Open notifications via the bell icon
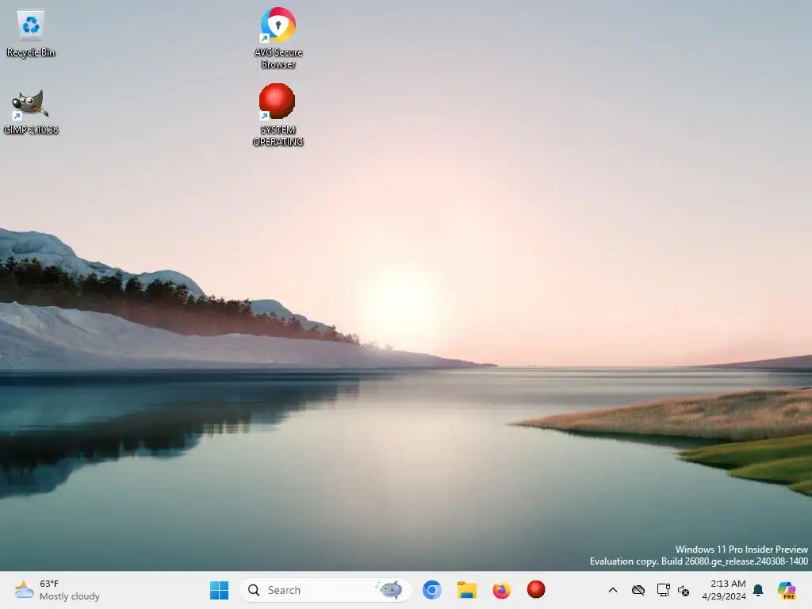The height and width of the screenshot is (609, 812). click(x=758, y=590)
